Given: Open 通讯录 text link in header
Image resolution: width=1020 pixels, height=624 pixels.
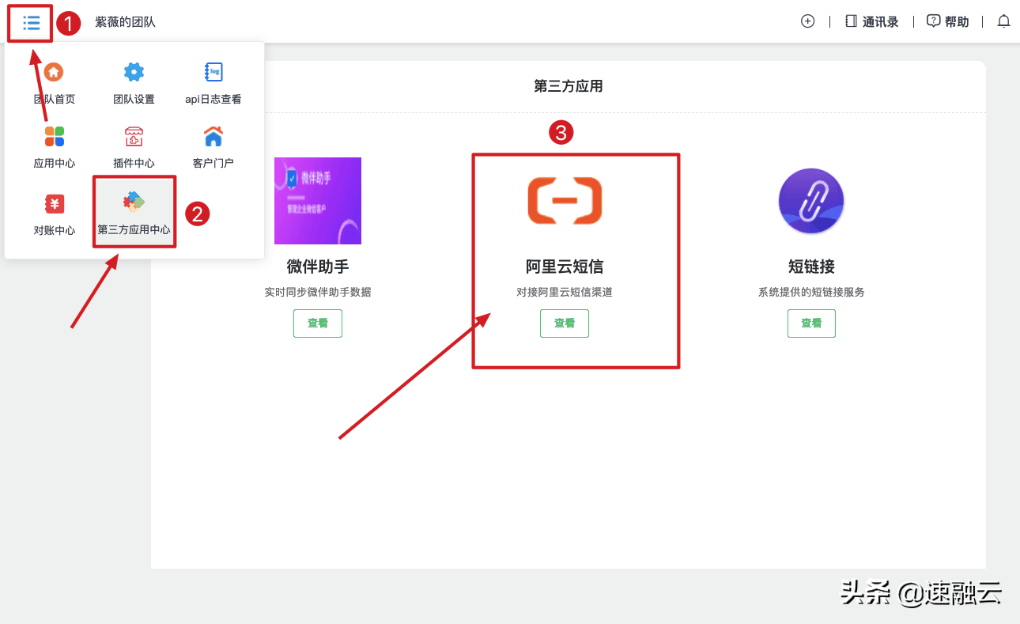Looking at the screenshot, I should [x=880, y=22].
